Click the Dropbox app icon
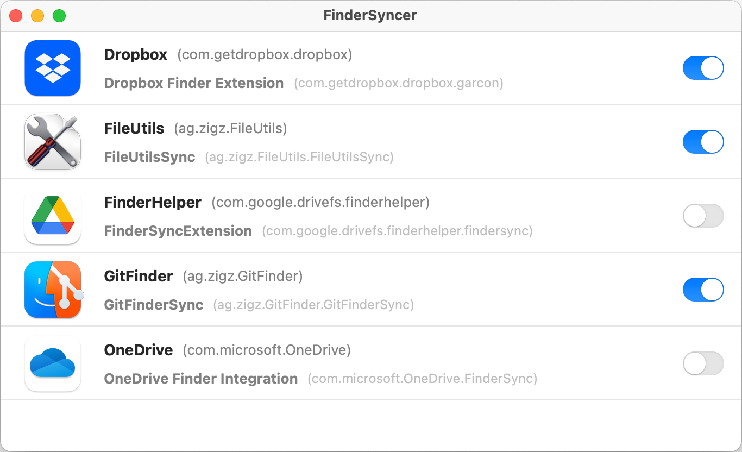The image size is (742, 452). click(53, 68)
